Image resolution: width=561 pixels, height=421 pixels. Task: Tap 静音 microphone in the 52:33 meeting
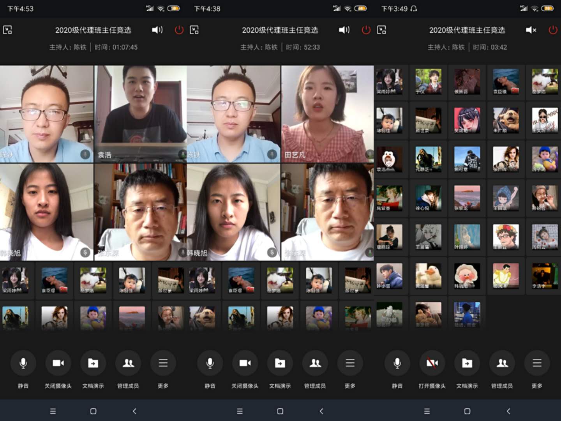click(x=210, y=363)
